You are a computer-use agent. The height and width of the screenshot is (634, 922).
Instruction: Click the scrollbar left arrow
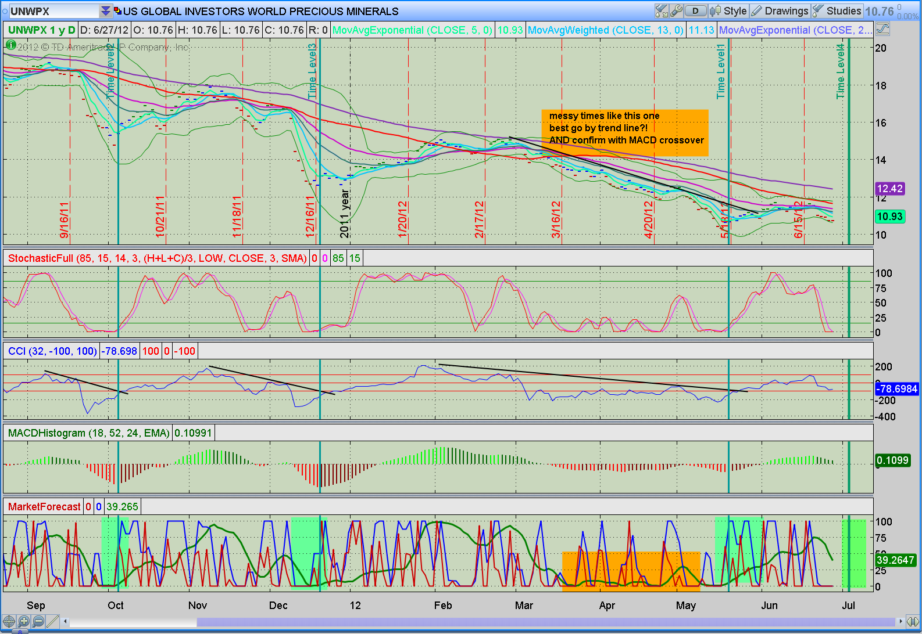click(x=66, y=621)
